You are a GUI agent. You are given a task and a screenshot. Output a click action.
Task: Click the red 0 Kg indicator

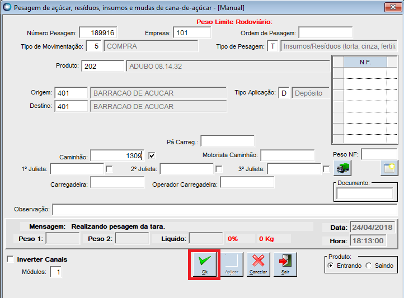coord(266,239)
